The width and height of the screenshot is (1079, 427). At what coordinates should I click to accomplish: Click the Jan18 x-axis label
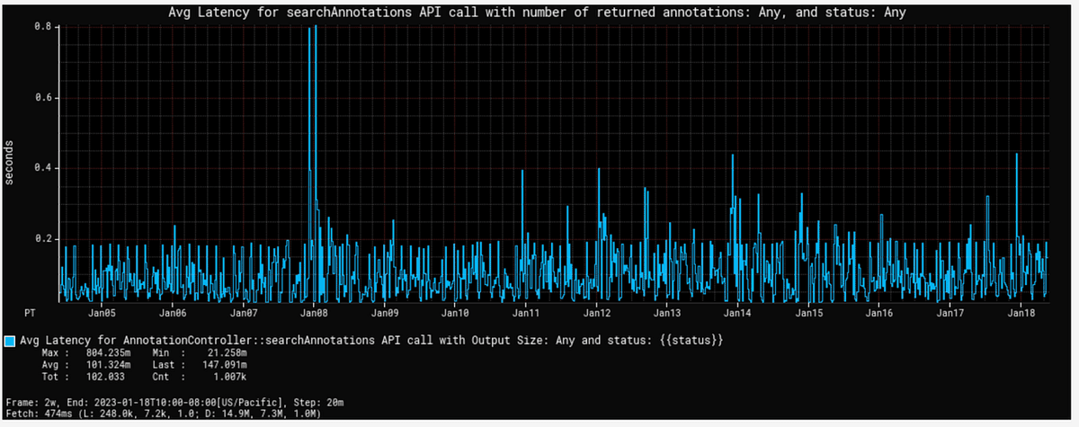1022,313
